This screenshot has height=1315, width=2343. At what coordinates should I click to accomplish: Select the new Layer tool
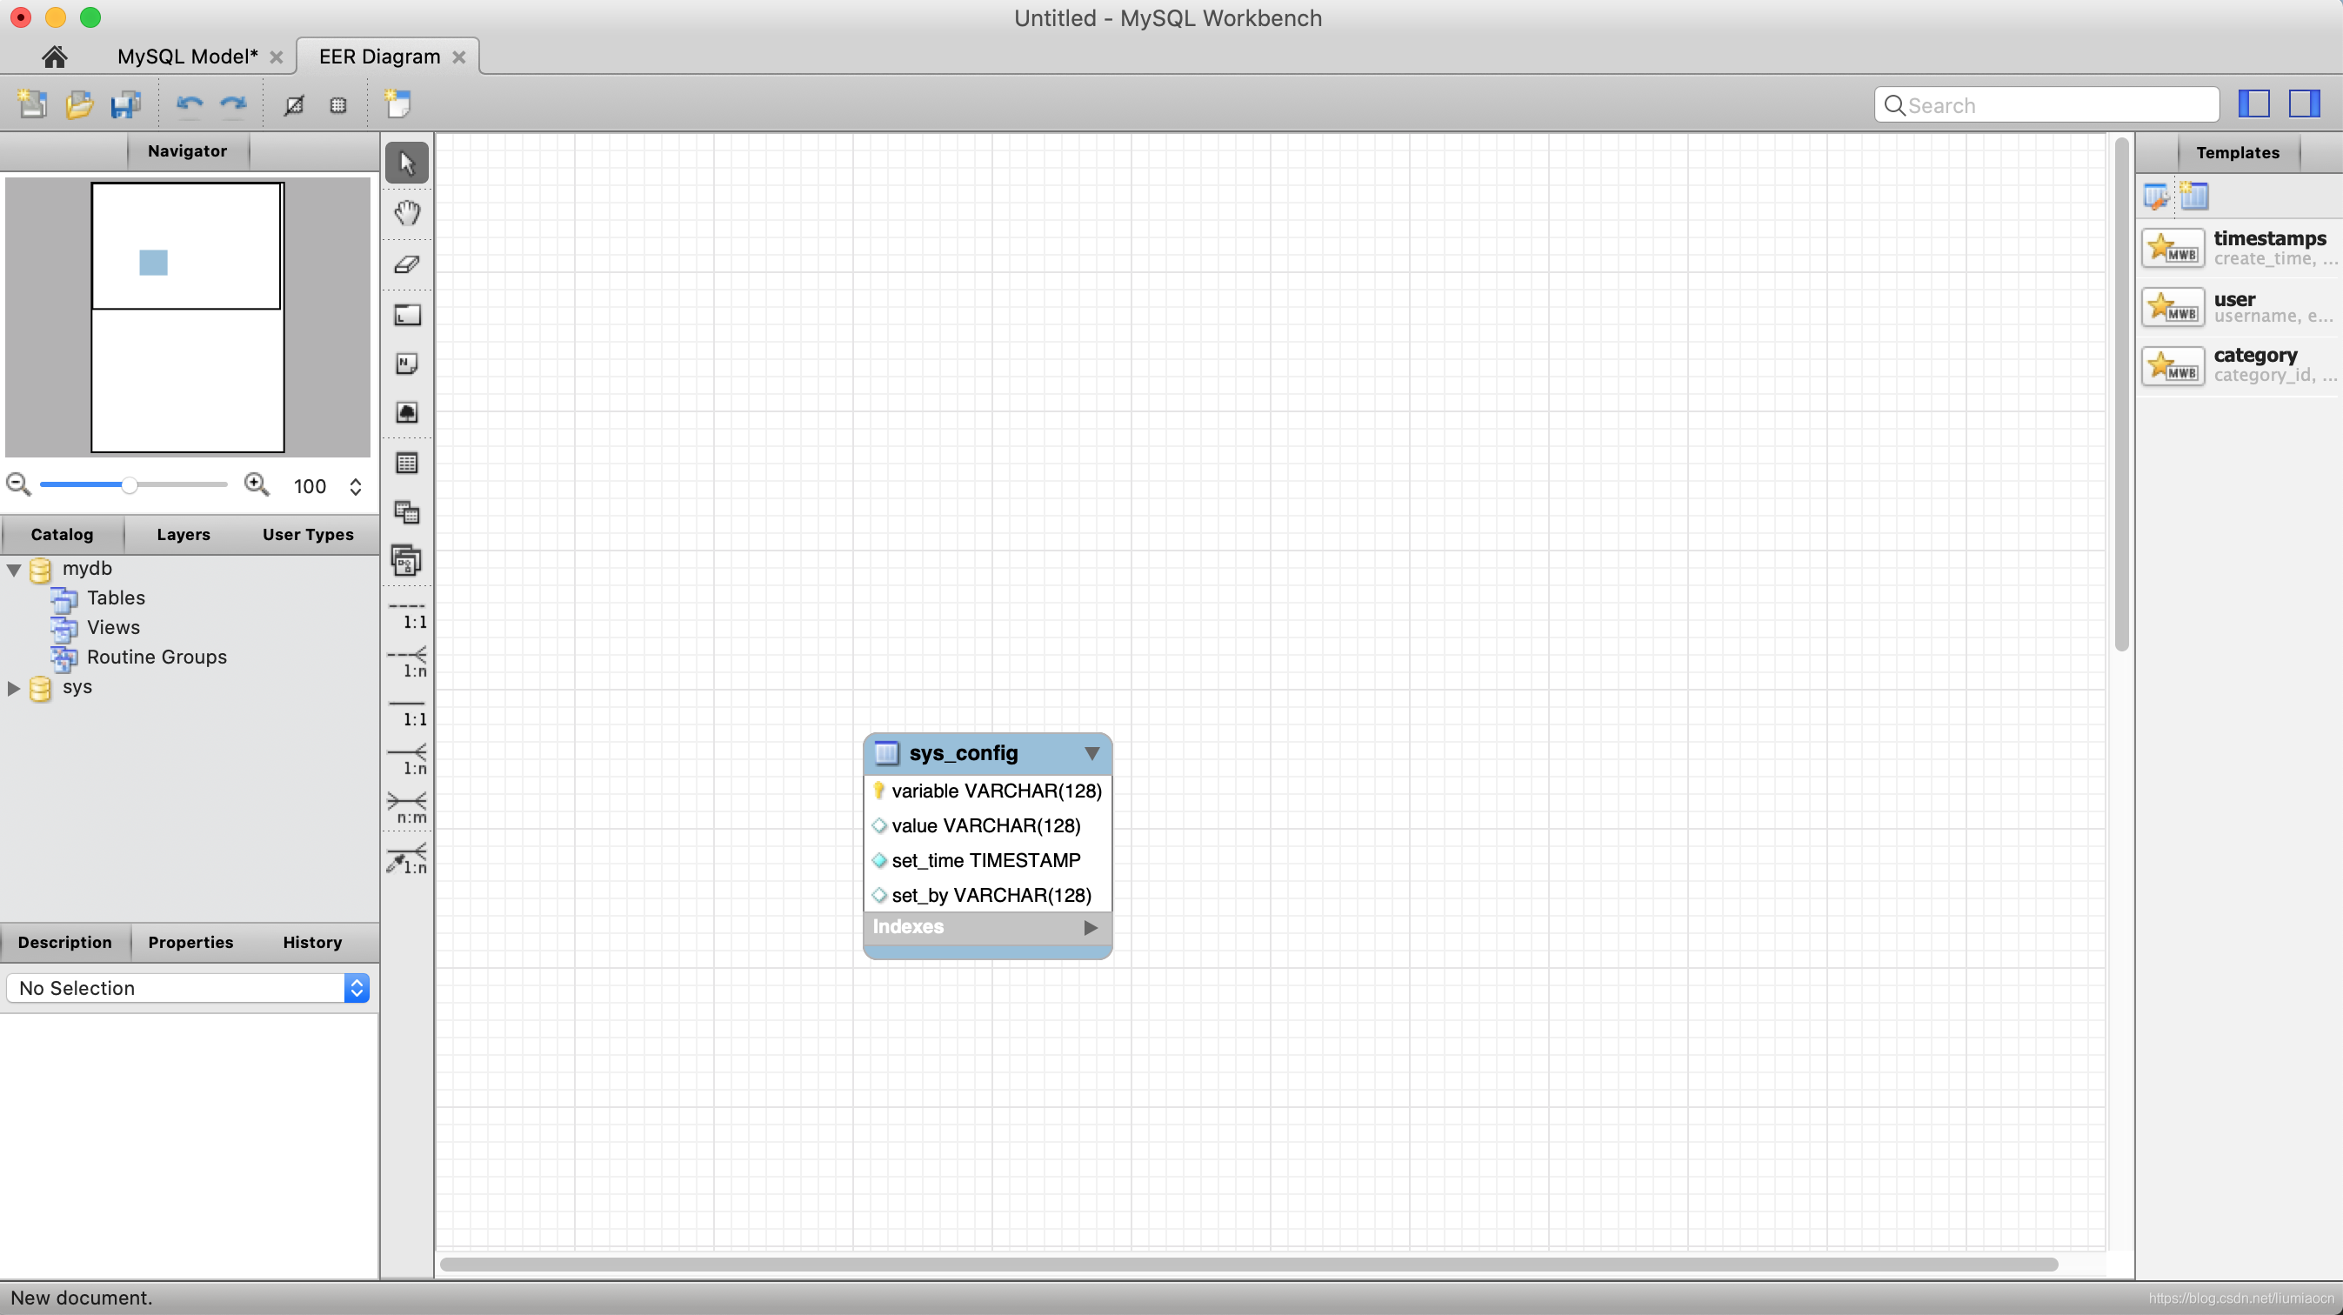[x=406, y=315]
